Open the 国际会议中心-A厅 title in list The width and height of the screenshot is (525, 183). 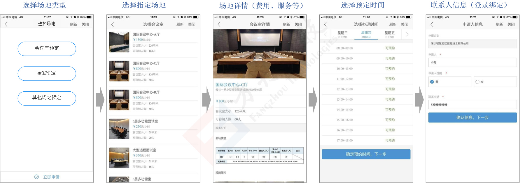(x=146, y=34)
